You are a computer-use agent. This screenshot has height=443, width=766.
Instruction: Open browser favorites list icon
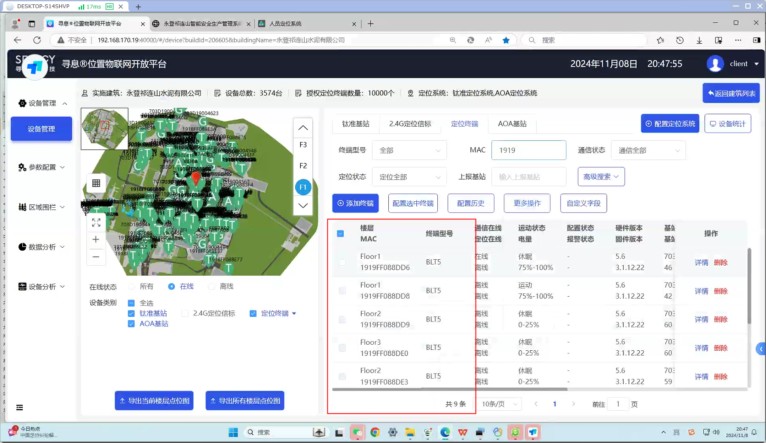point(660,40)
